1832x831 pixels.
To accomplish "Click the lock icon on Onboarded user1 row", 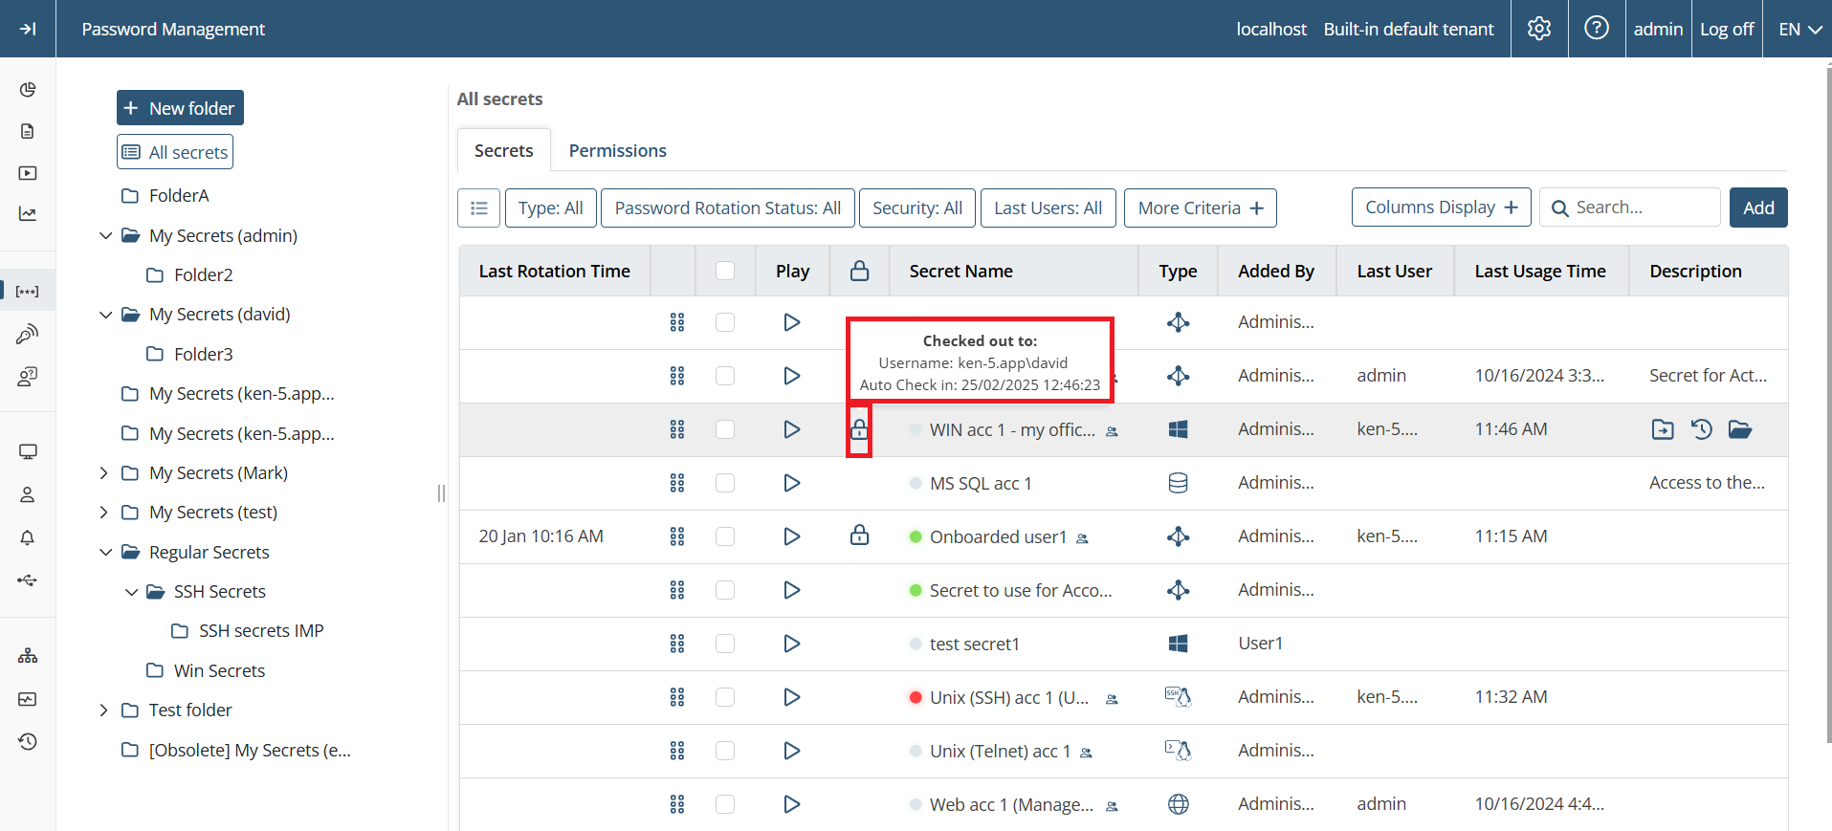I will click(859, 536).
